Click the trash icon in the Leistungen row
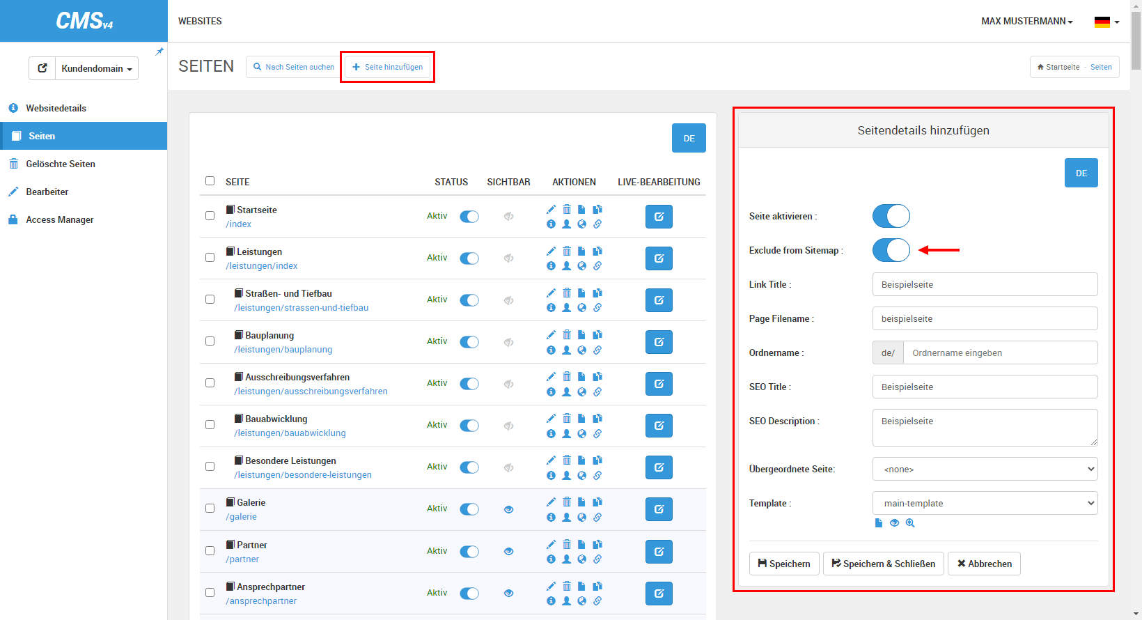The image size is (1142, 620). [x=567, y=251]
